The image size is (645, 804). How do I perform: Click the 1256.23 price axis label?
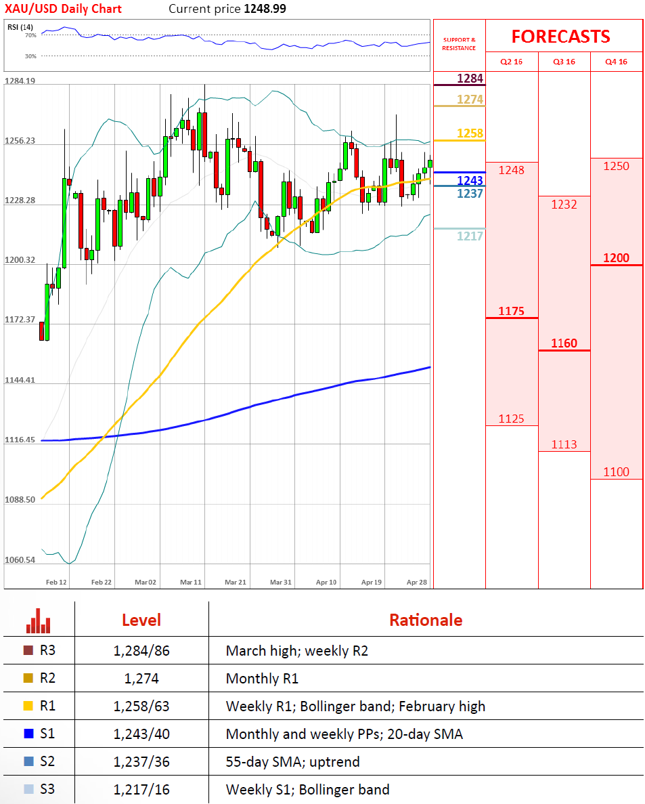(20, 140)
